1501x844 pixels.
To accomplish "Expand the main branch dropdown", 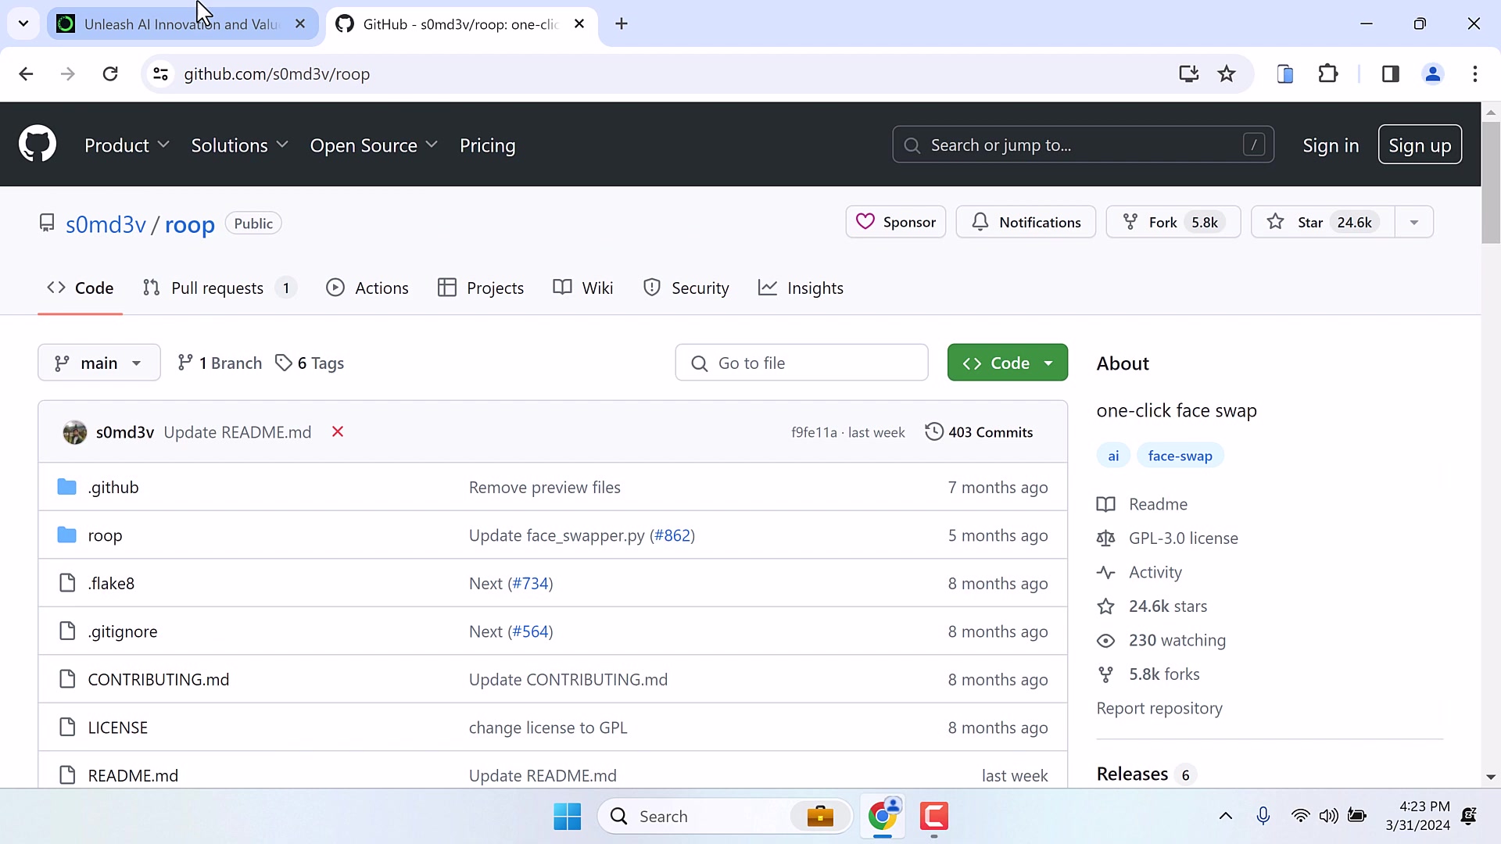I will 99,363.
